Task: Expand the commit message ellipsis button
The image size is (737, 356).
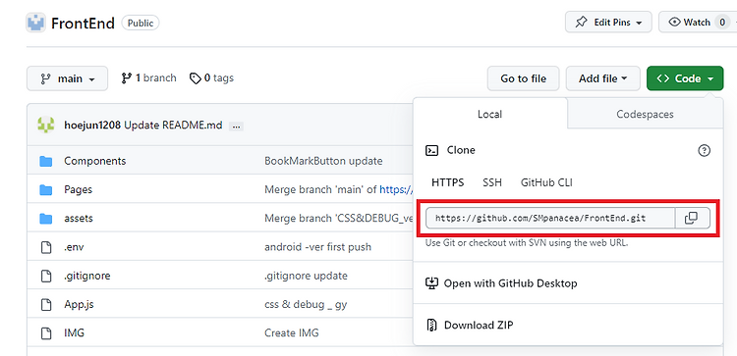Action: pos(236,126)
